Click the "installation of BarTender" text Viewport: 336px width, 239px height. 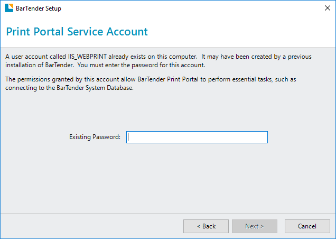point(40,65)
